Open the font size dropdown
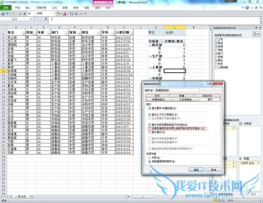This screenshot has height=203, width=263. [x=35, y=14]
